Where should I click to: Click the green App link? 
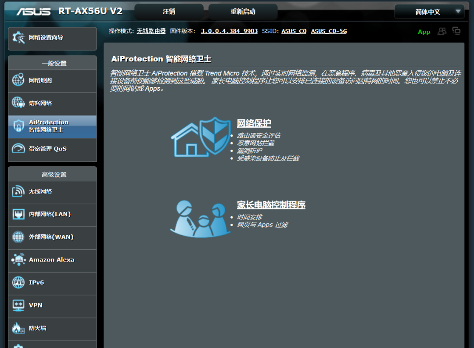pyautogui.click(x=424, y=32)
